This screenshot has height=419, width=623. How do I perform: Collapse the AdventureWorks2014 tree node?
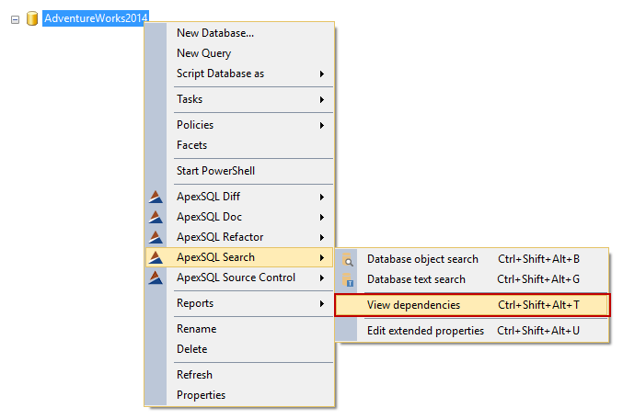point(15,19)
